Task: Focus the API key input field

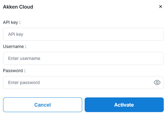Action: coord(83,34)
